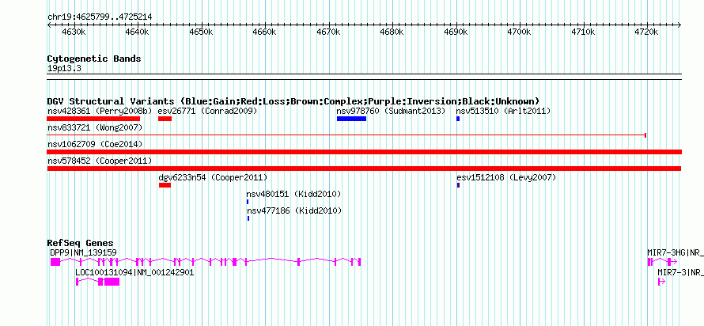Click the small blue nsv513510 gain marker
Viewport: 704px width, 326px height.
(458, 119)
